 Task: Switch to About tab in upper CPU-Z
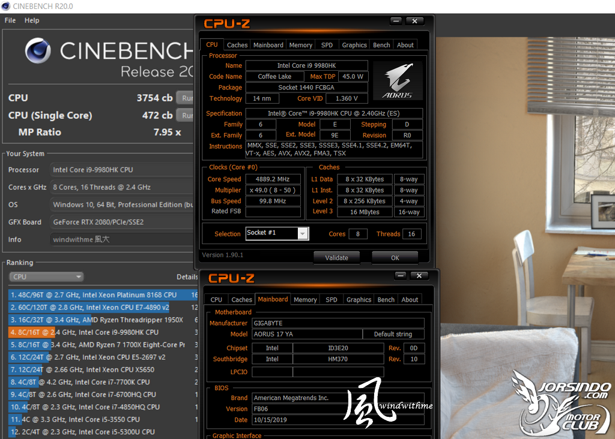point(405,45)
